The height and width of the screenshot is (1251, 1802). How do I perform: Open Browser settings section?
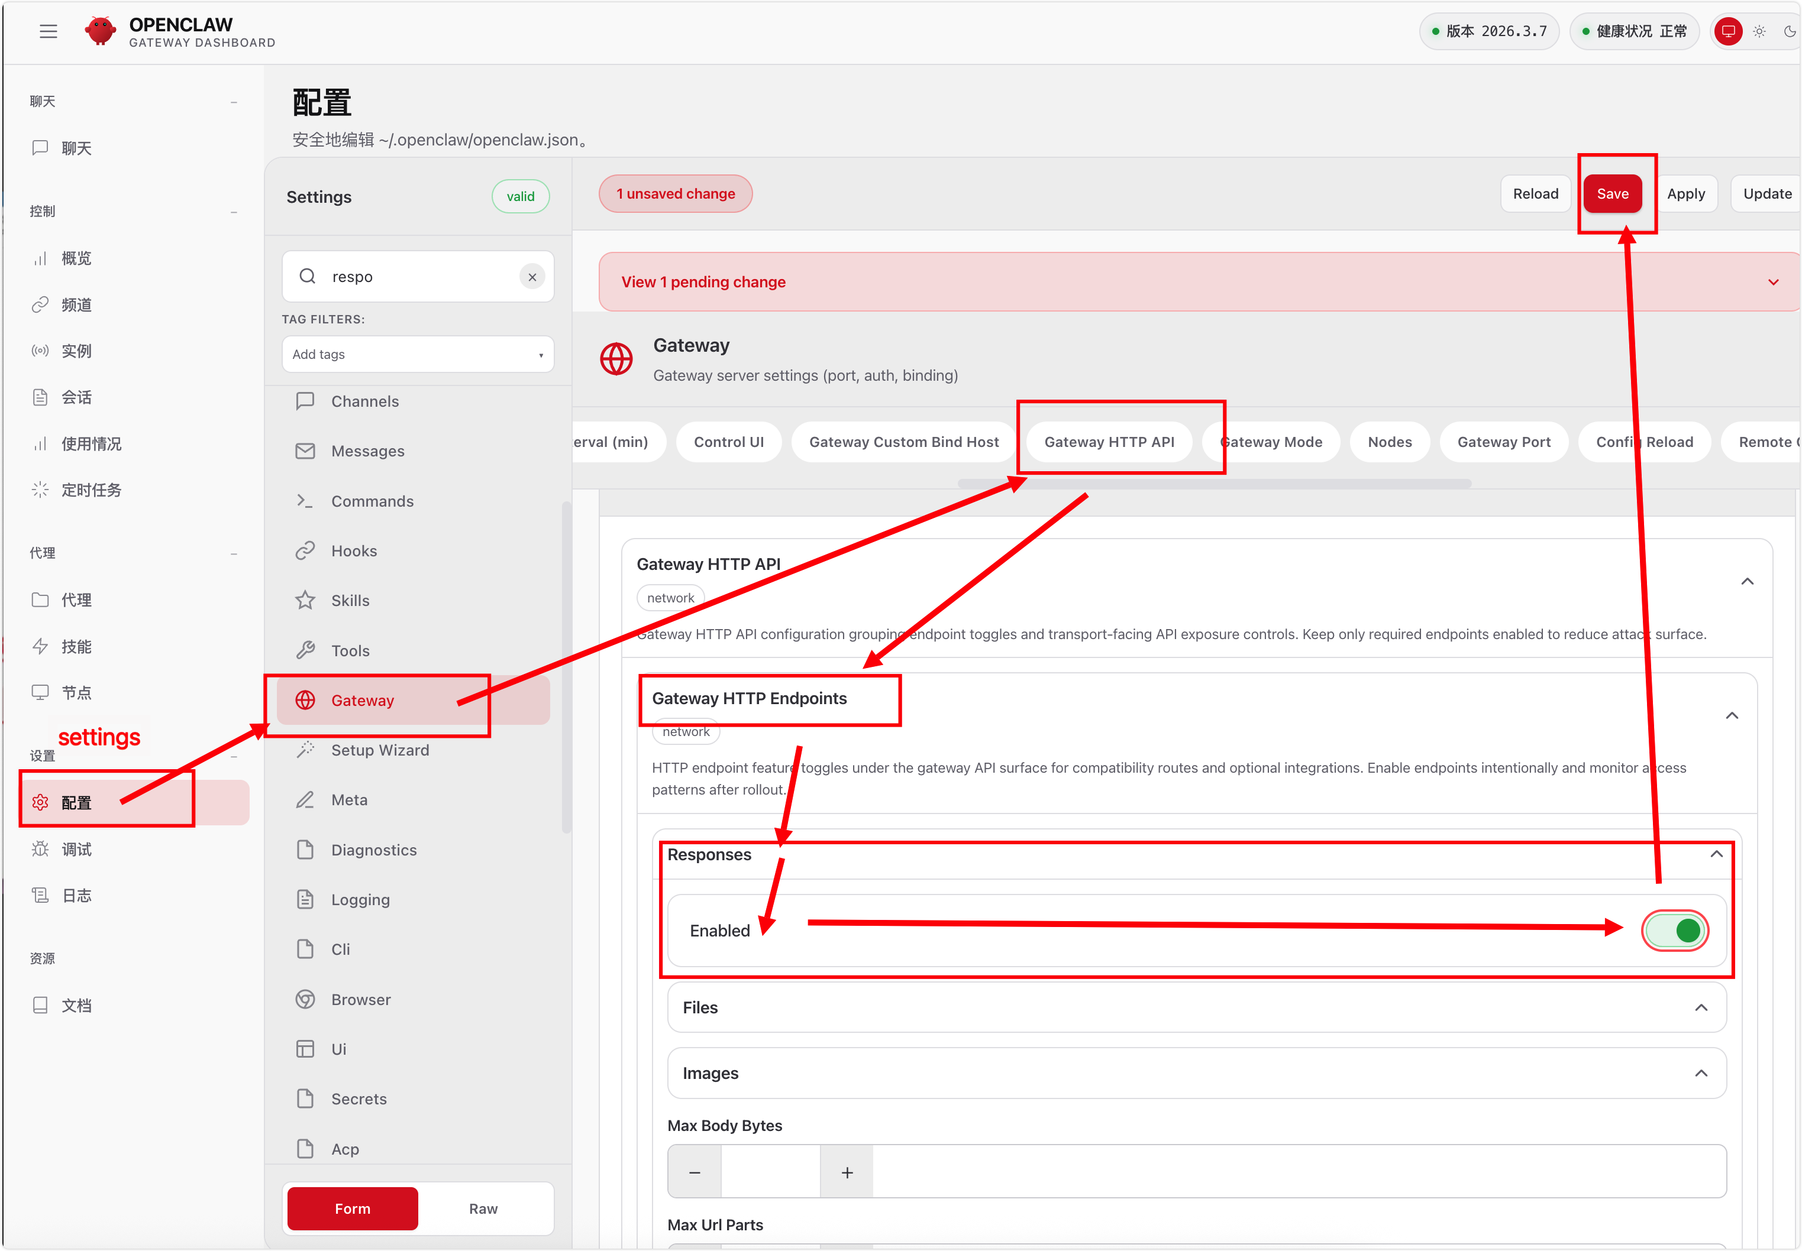[x=360, y=999]
